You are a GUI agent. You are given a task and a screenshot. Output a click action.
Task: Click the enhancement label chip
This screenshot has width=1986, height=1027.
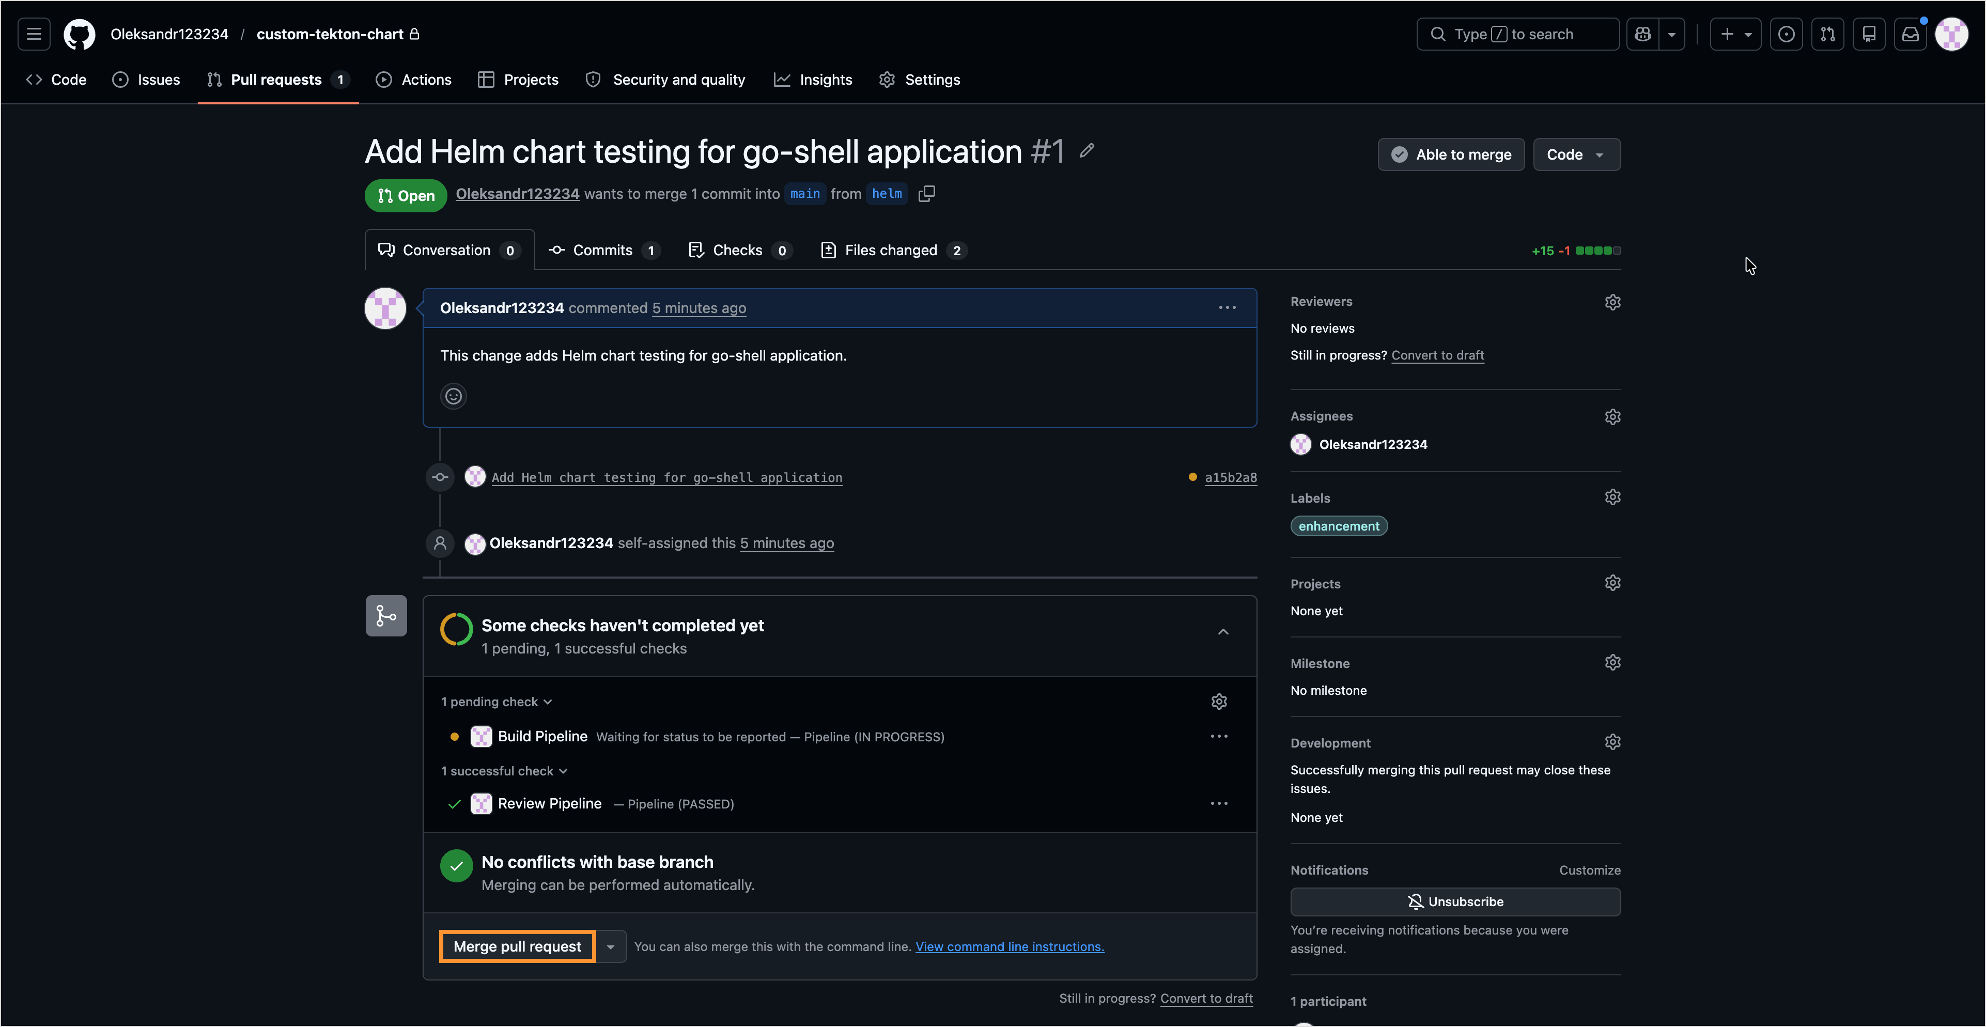pos(1339,526)
